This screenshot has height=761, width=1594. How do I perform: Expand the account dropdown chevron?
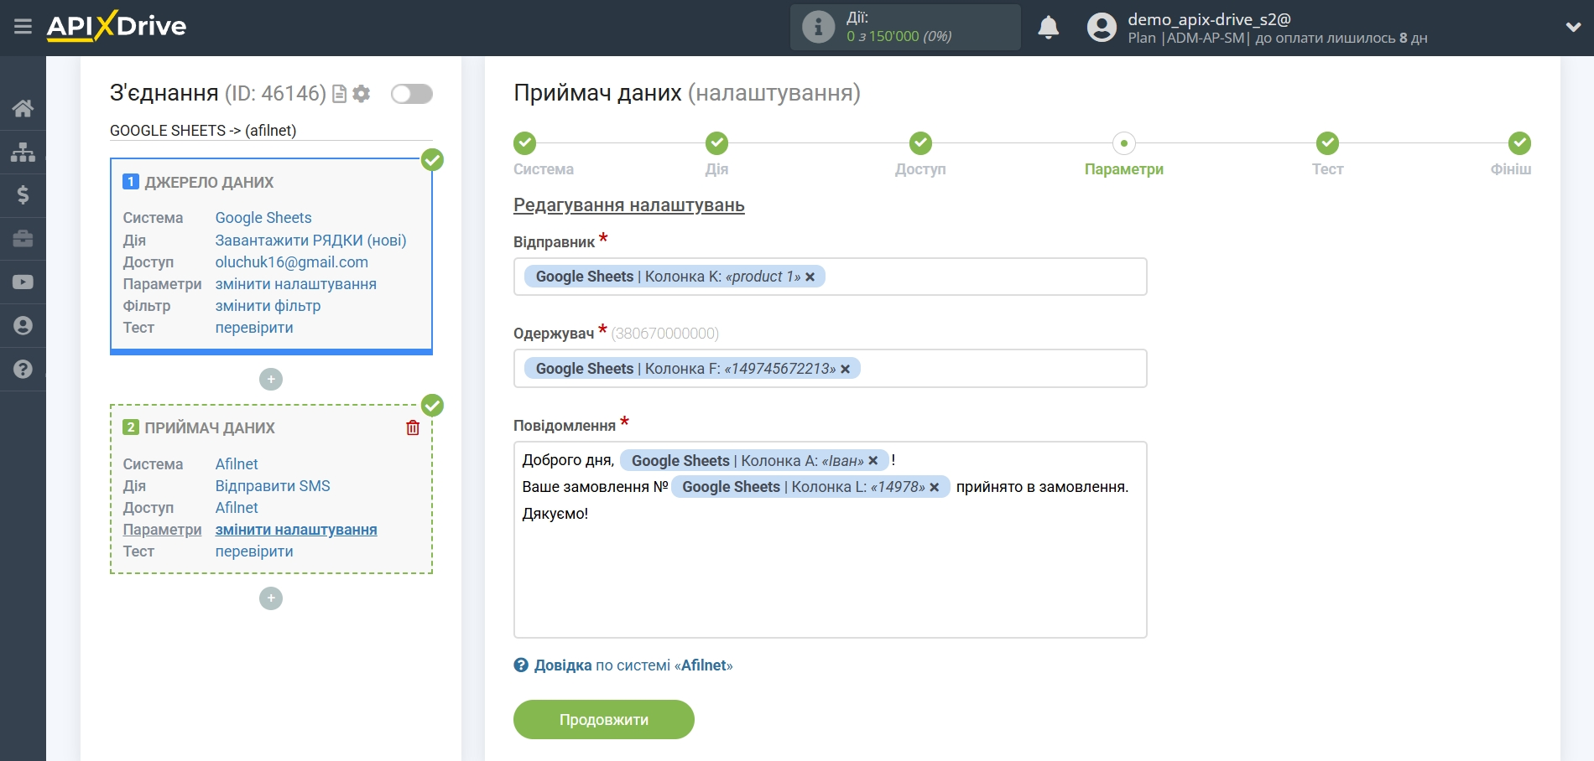[x=1573, y=28]
